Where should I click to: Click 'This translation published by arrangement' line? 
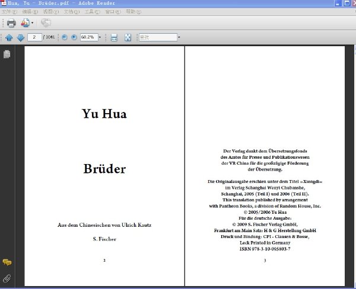(265, 200)
